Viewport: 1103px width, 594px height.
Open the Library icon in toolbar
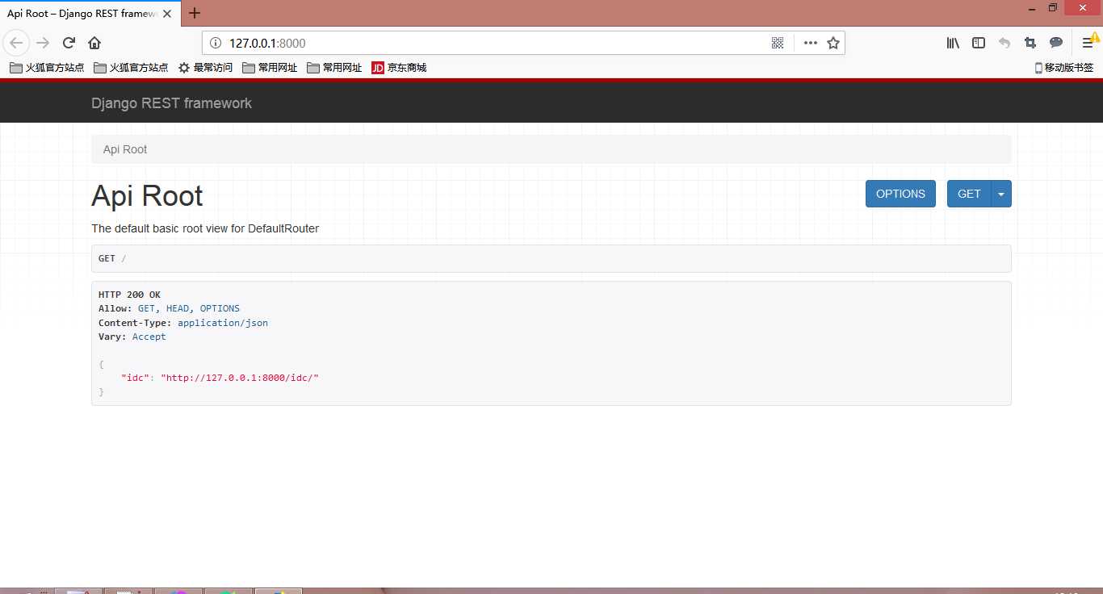[953, 43]
